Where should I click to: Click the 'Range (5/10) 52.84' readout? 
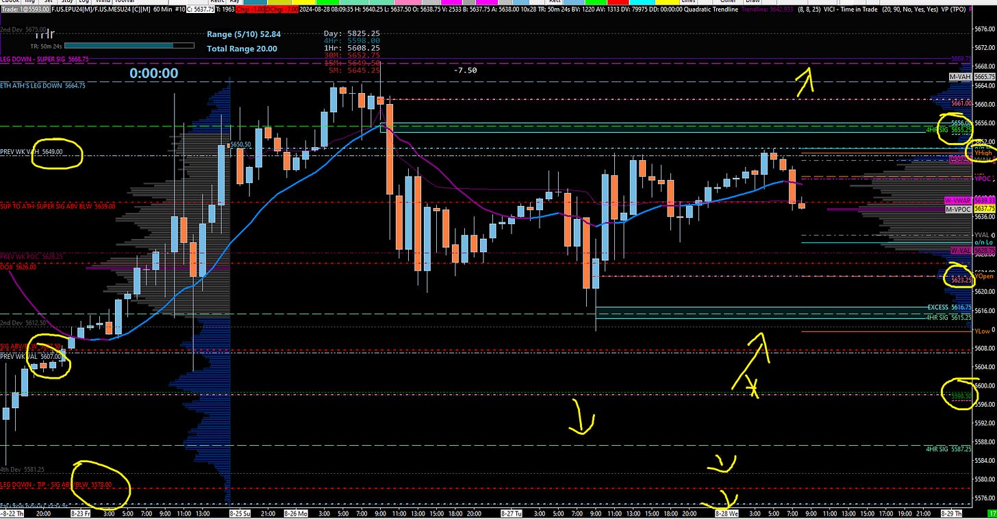pos(244,34)
